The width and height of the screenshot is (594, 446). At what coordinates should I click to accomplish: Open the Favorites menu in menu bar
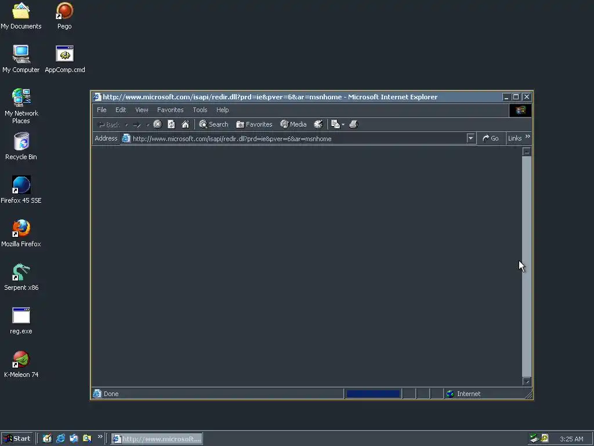(x=170, y=110)
